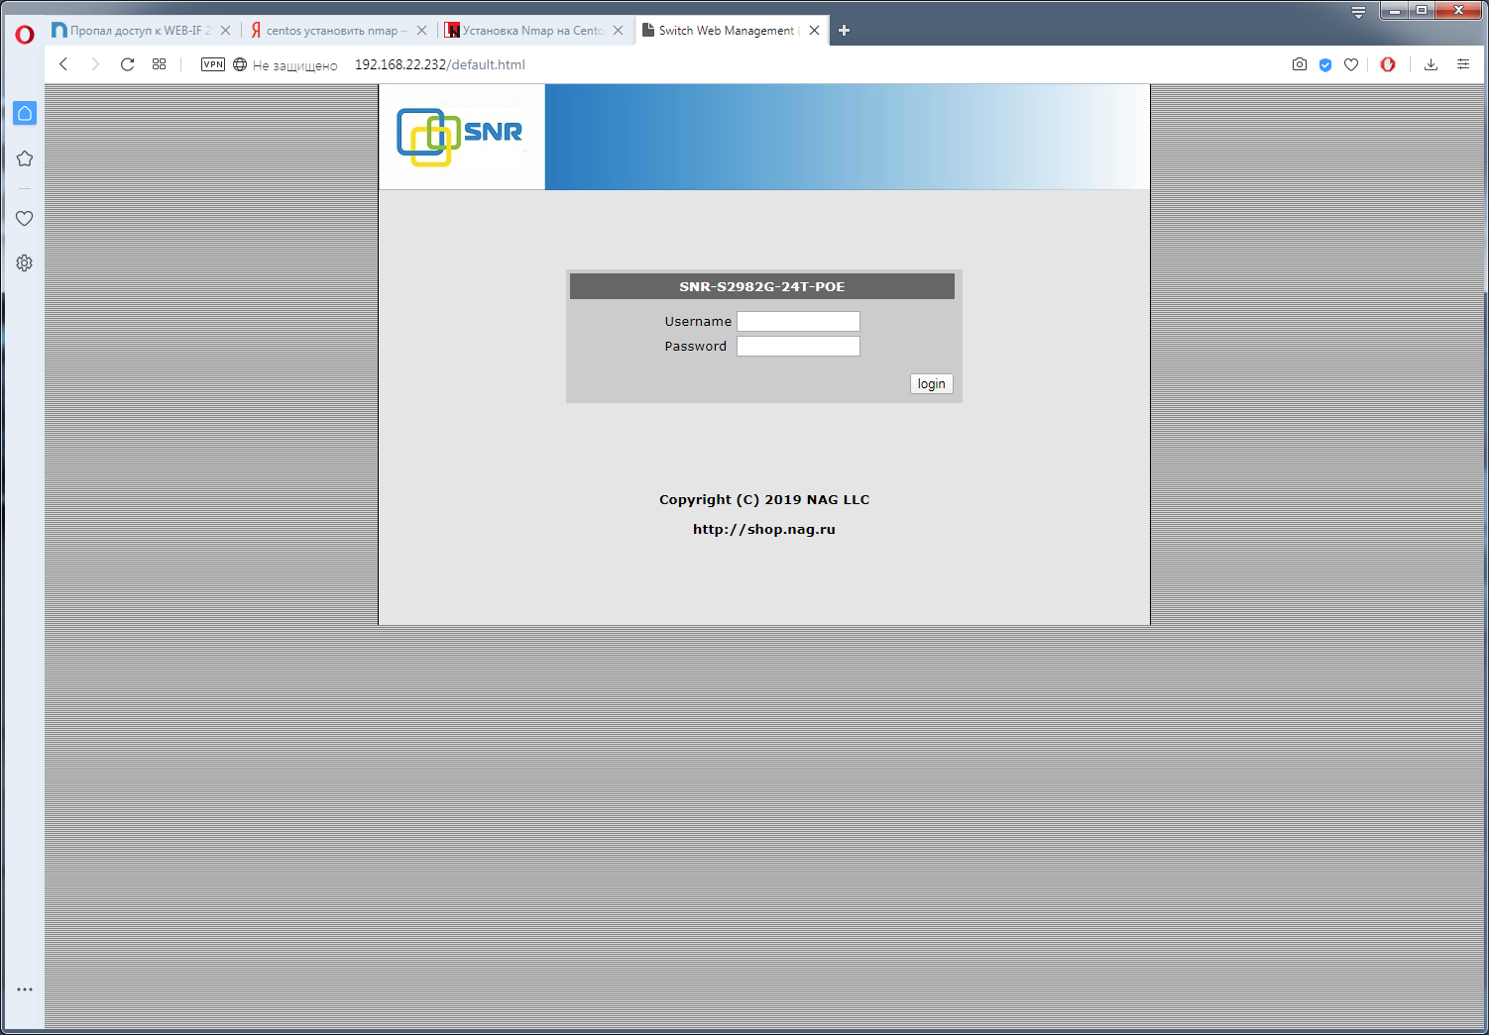Open a new browser tab
Image resolution: width=1489 pixels, height=1035 pixels.
click(844, 31)
